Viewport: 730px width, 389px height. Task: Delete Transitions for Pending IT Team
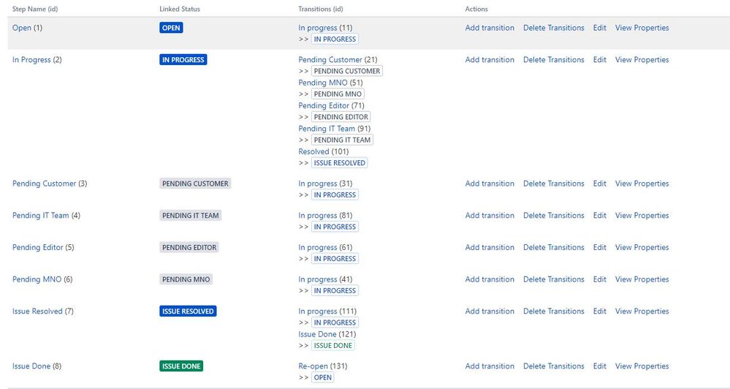point(554,215)
